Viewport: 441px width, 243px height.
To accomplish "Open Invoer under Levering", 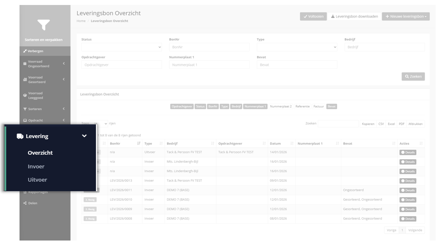I will [x=36, y=167].
